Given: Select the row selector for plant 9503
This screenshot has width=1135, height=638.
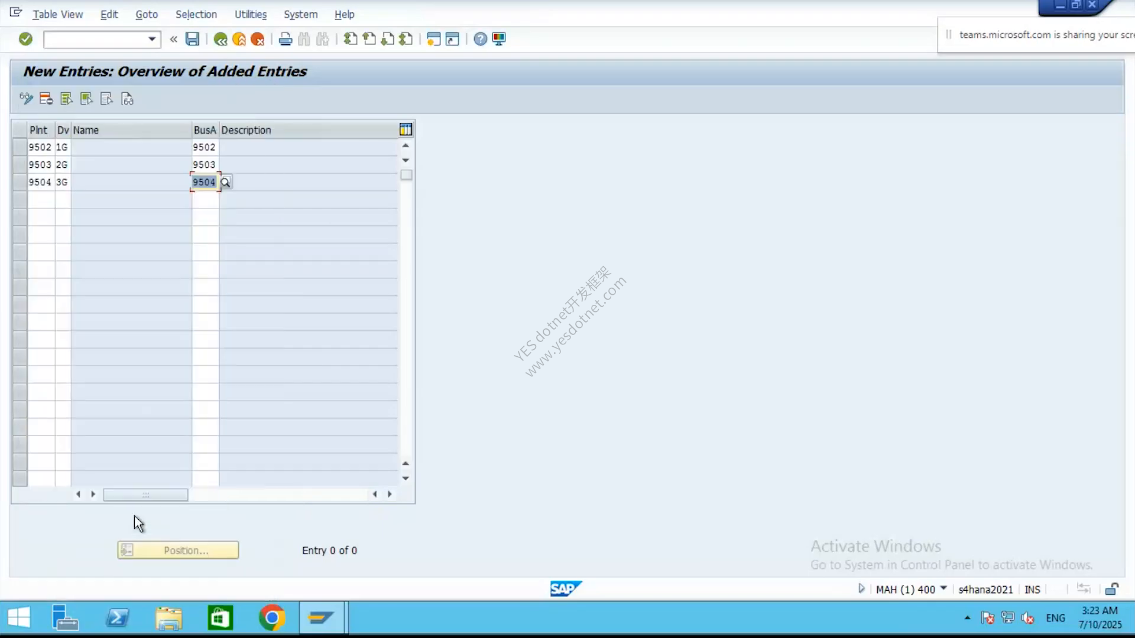Looking at the screenshot, I should [20, 165].
